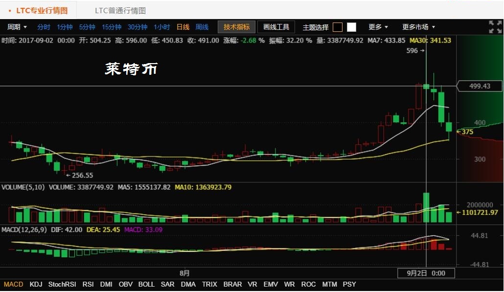Viewport: 504px width, 292px height.
Task: Select 5分钟 chart period
Action: [x=87, y=27]
